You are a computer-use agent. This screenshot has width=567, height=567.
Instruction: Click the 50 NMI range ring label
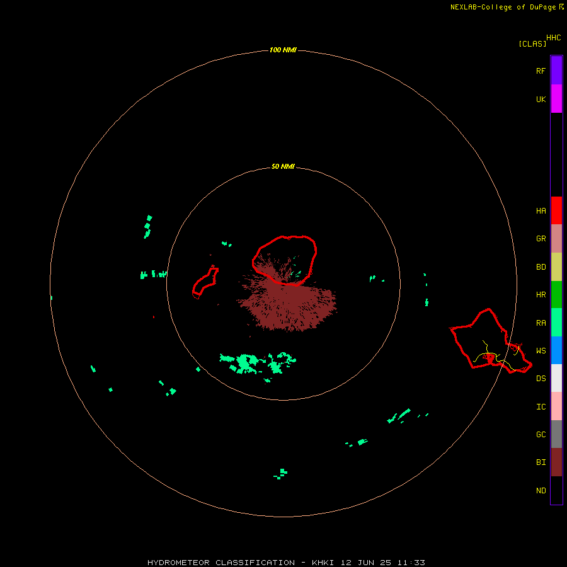[283, 166]
